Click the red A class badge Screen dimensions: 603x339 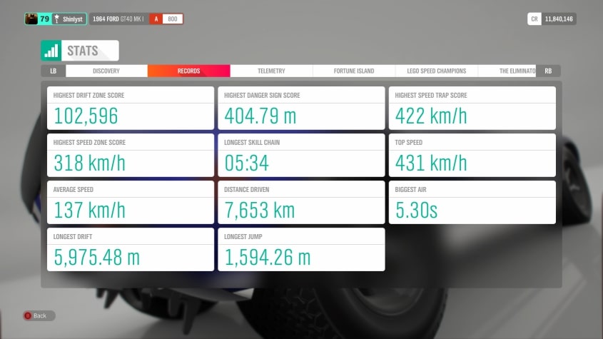tap(156, 19)
